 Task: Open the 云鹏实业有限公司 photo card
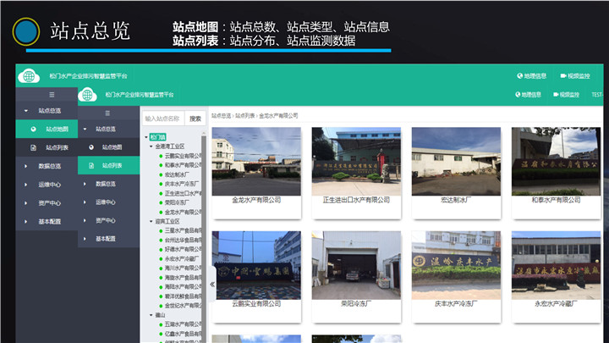tap(256, 277)
